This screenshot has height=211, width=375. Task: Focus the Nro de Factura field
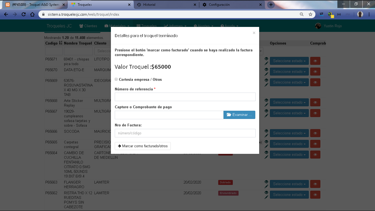click(185, 133)
